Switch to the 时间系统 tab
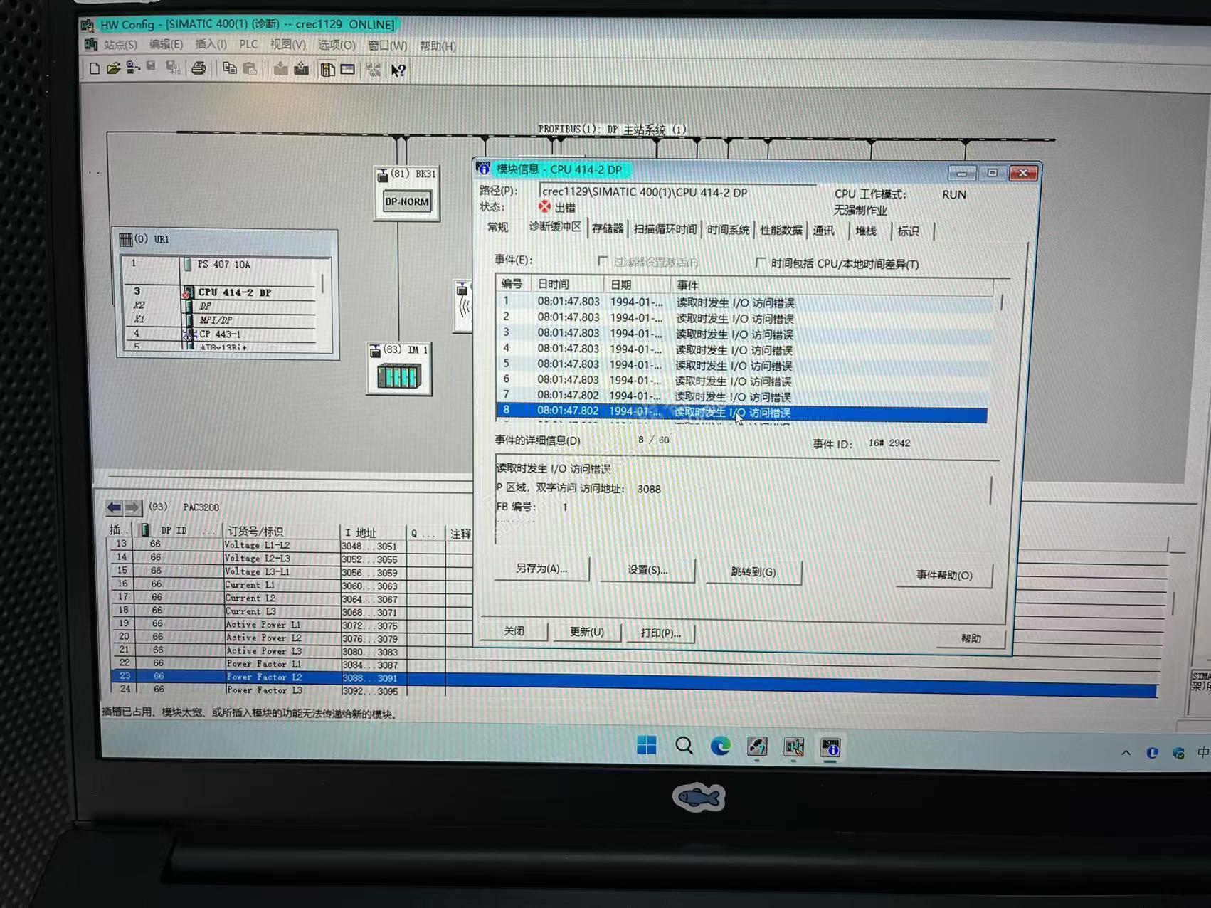This screenshot has height=908, width=1211. pyautogui.click(x=729, y=230)
